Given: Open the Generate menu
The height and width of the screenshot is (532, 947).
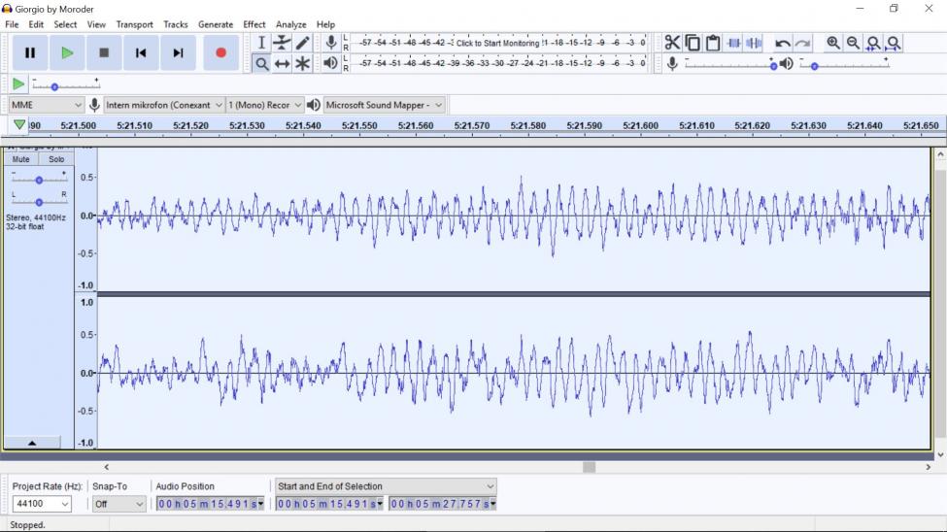Looking at the screenshot, I should tap(216, 25).
